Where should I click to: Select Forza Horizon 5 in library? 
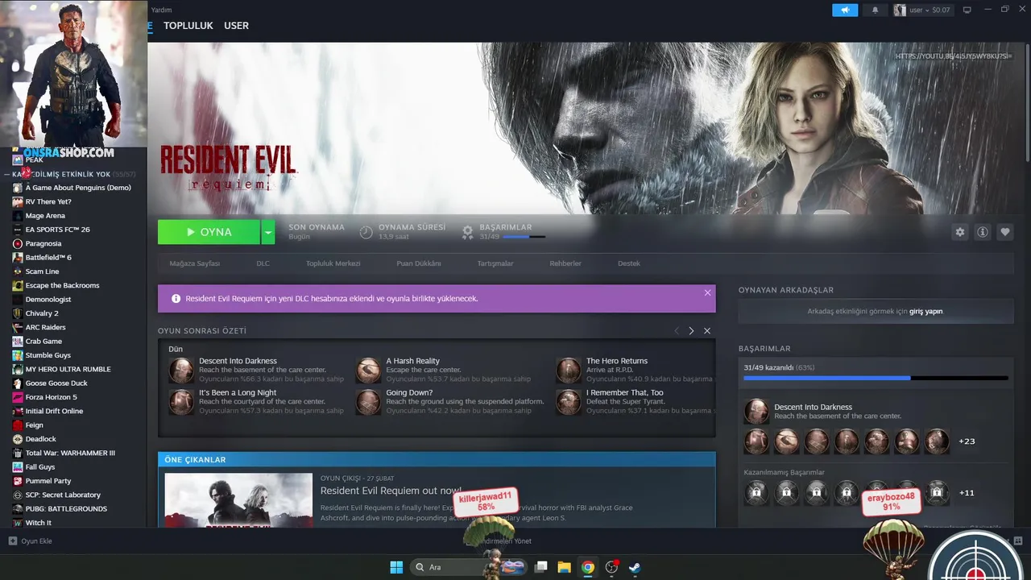tap(51, 397)
